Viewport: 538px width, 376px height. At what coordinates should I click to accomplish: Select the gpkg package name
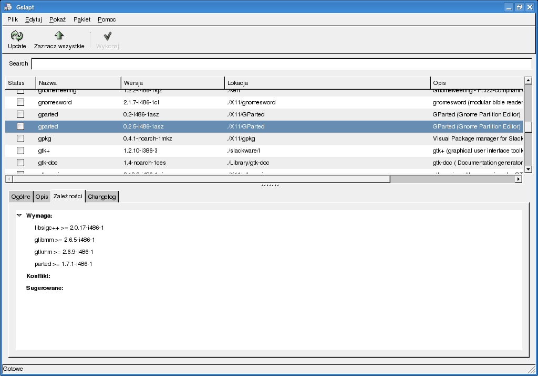(x=45, y=138)
